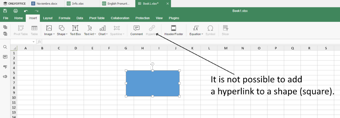The height and width of the screenshot is (118, 340).
Task: Open the Sparkline dropdown
Action: pos(117,30)
